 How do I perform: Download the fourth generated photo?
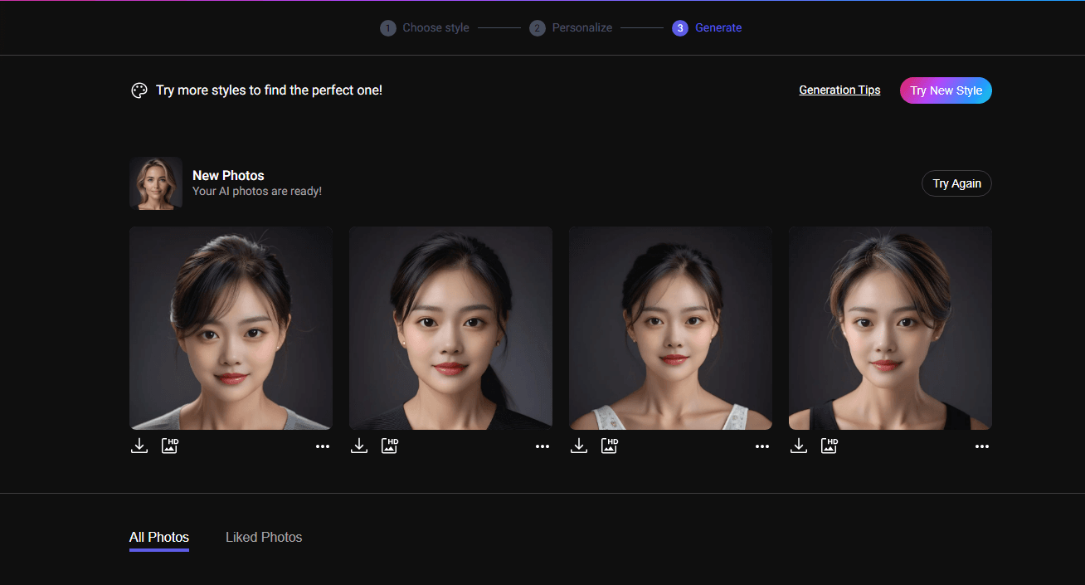(798, 445)
